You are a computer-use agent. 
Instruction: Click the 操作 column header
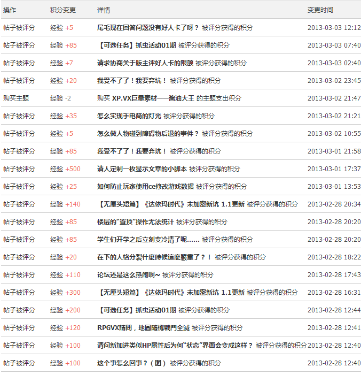tap(10, 10)
